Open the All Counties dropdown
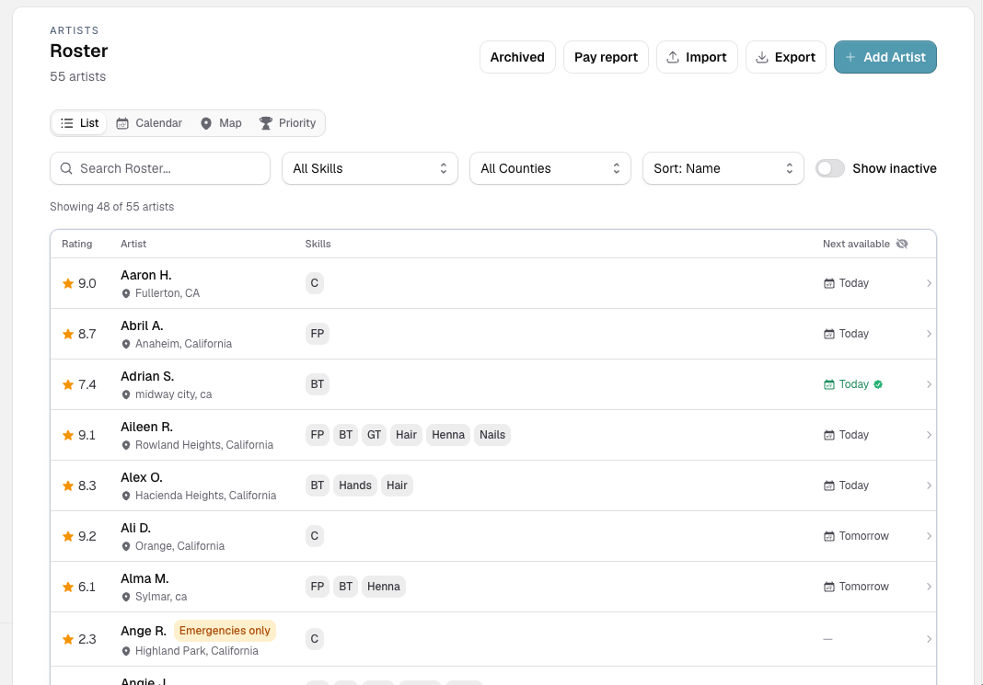This screenshot has height=685, width=983. [x=549, y=168]
